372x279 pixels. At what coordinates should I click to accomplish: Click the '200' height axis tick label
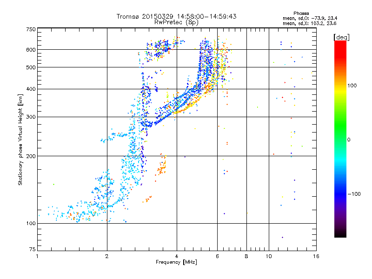click(x=31, y=156)
